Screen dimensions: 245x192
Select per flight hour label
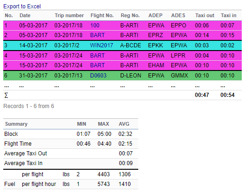coord(39,184)
